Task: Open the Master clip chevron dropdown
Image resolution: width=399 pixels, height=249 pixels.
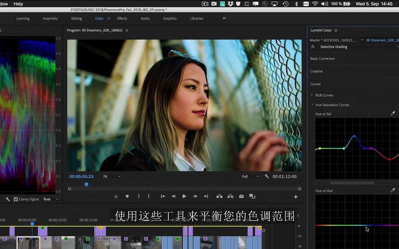Action: pyautogui.click(x=362, y=40)
